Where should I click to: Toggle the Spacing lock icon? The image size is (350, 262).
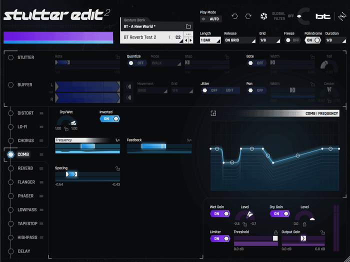coord(117,168)
